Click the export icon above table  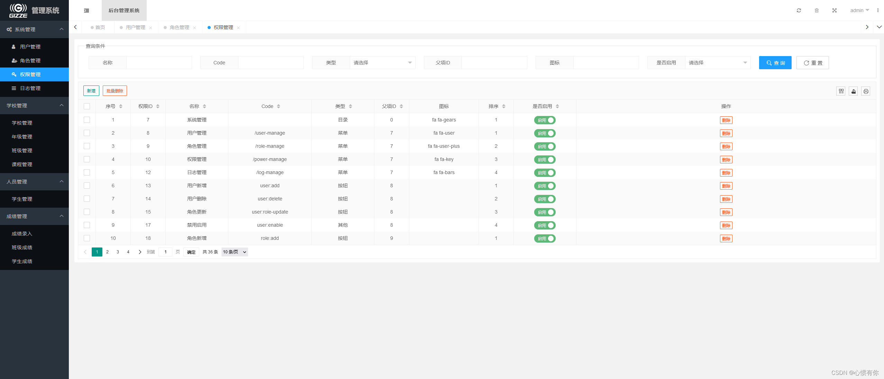point(854,91)
